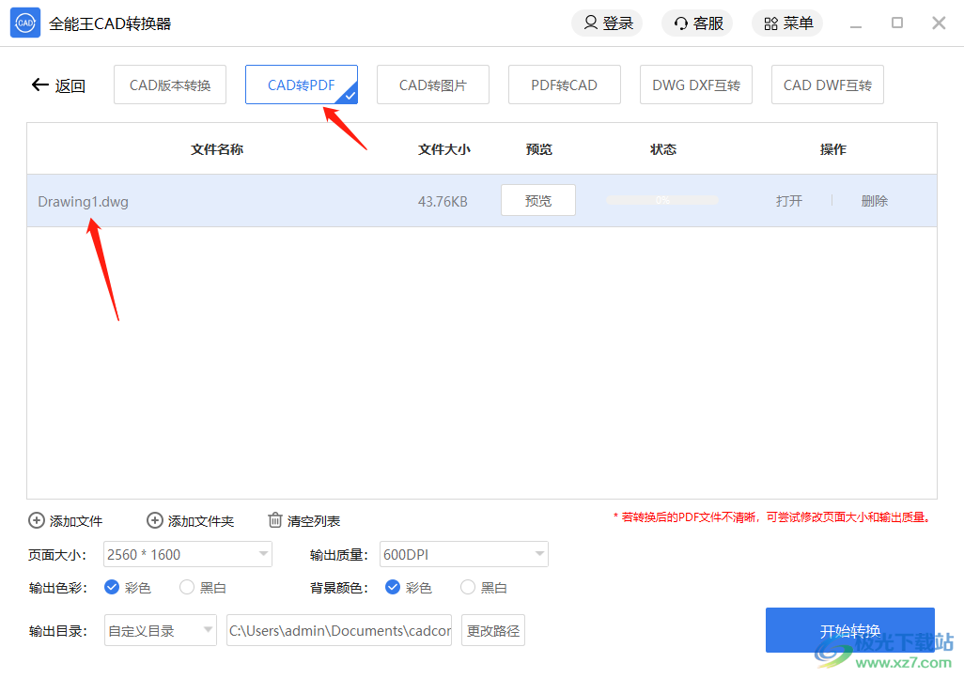Select the CAD转PDF tab
The width and height of the screenshot is (964, 678).
[302, 85]
